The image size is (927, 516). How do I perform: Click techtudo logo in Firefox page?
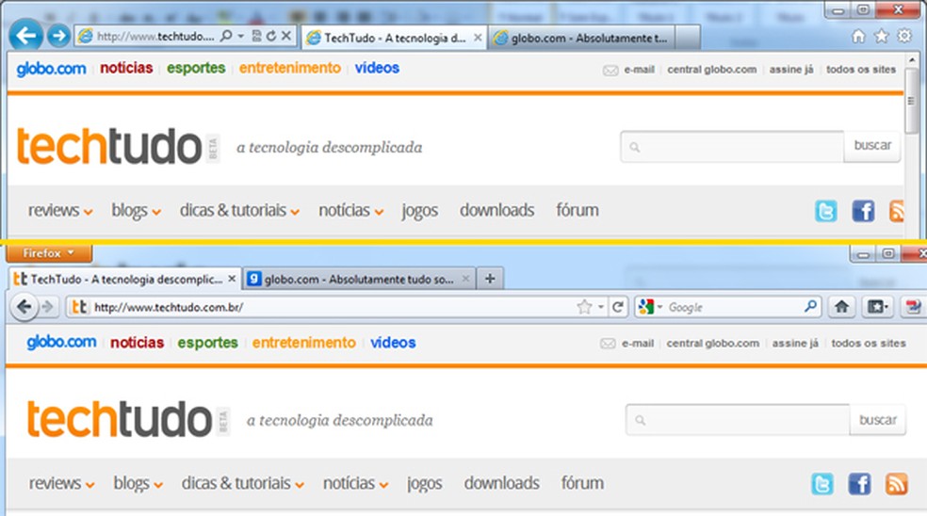pyautogui.click(x=120, y=419)
